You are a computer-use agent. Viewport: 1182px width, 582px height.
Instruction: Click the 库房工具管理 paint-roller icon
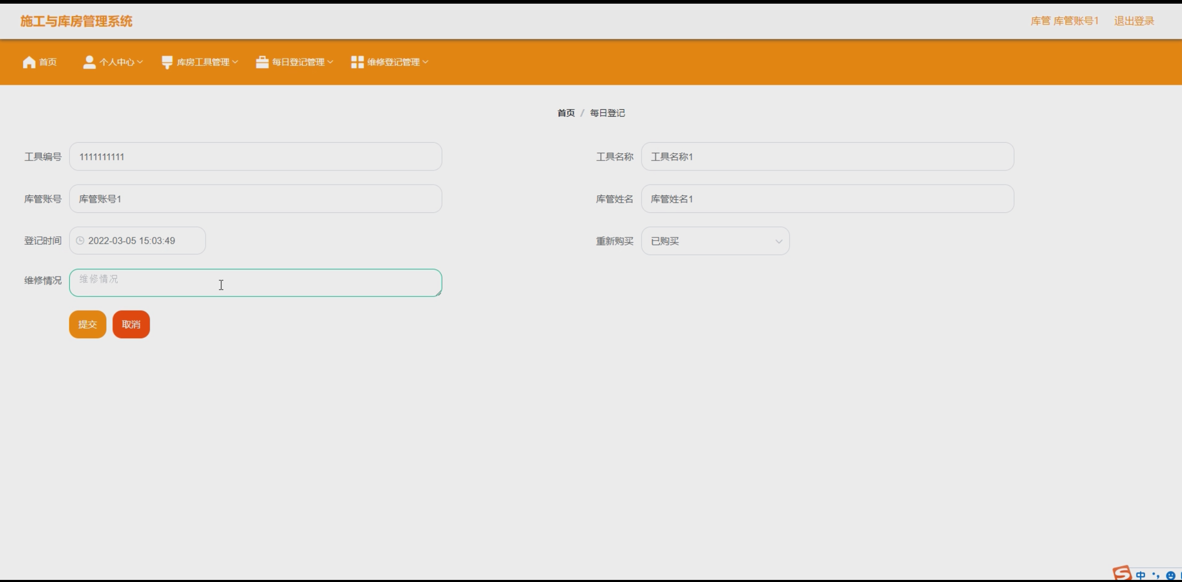tap(167, 62)
